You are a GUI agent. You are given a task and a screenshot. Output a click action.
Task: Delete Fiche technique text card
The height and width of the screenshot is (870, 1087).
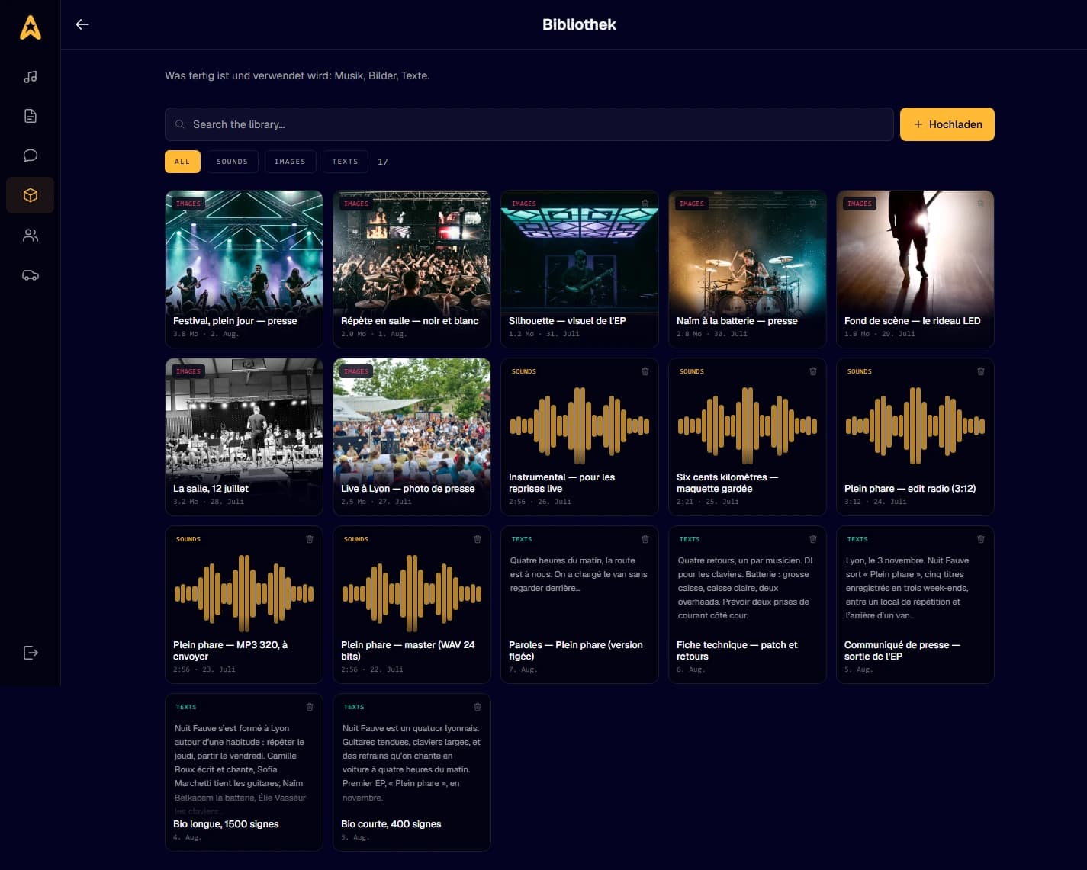pyautogui.click(x=813, y=539)
